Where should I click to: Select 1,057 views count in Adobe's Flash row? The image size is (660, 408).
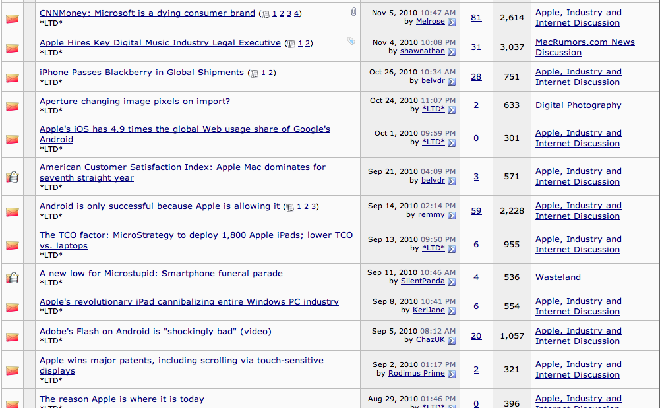(x=512, y=336)
